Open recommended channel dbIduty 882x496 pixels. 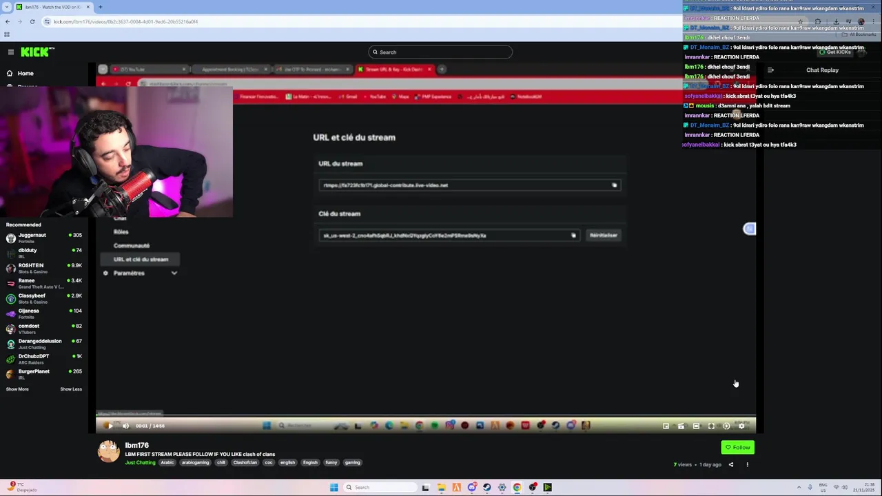click(44, 253)
